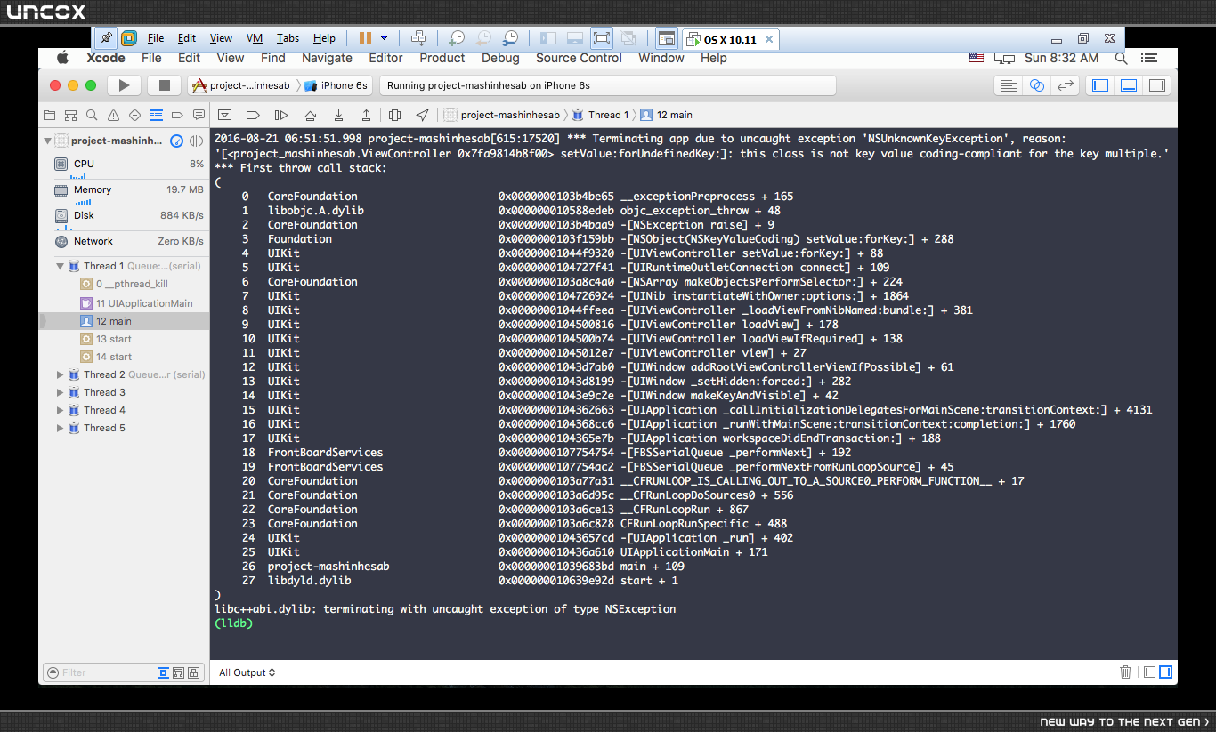
Task: Open VMware Tabs menu
Action: [288, 38]
